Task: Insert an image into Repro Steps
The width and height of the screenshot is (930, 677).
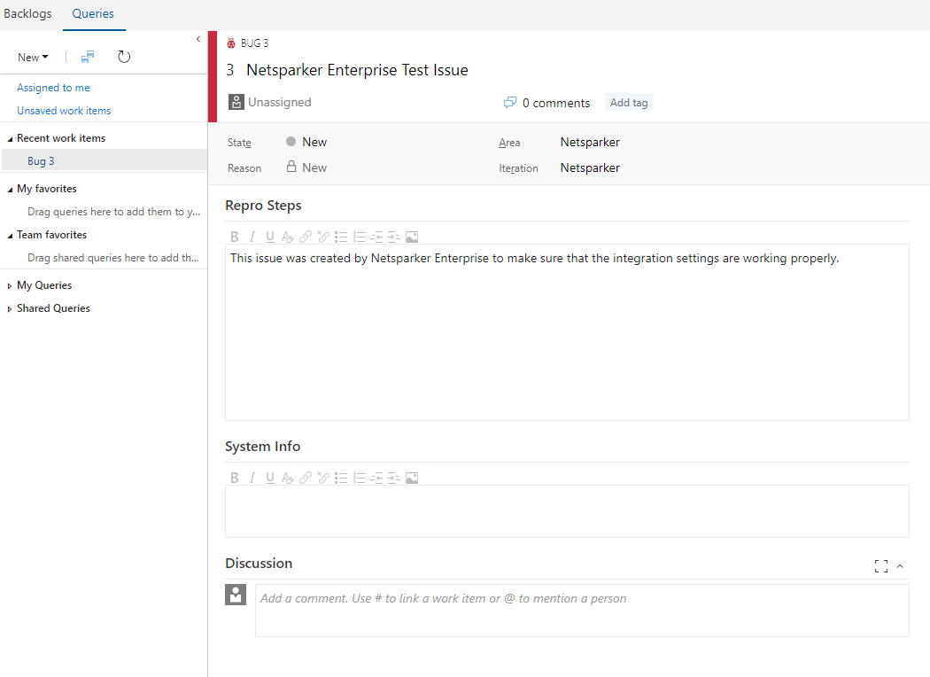Action: click(x=411, y=237)
